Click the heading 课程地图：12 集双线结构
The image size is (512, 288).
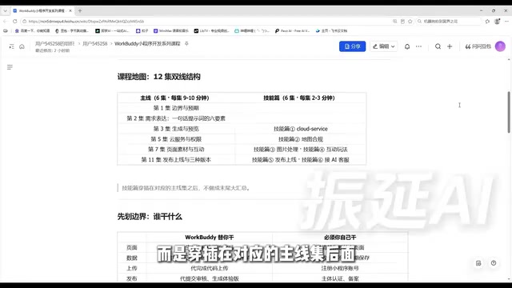pyautogui.click(x=158, y=77)
